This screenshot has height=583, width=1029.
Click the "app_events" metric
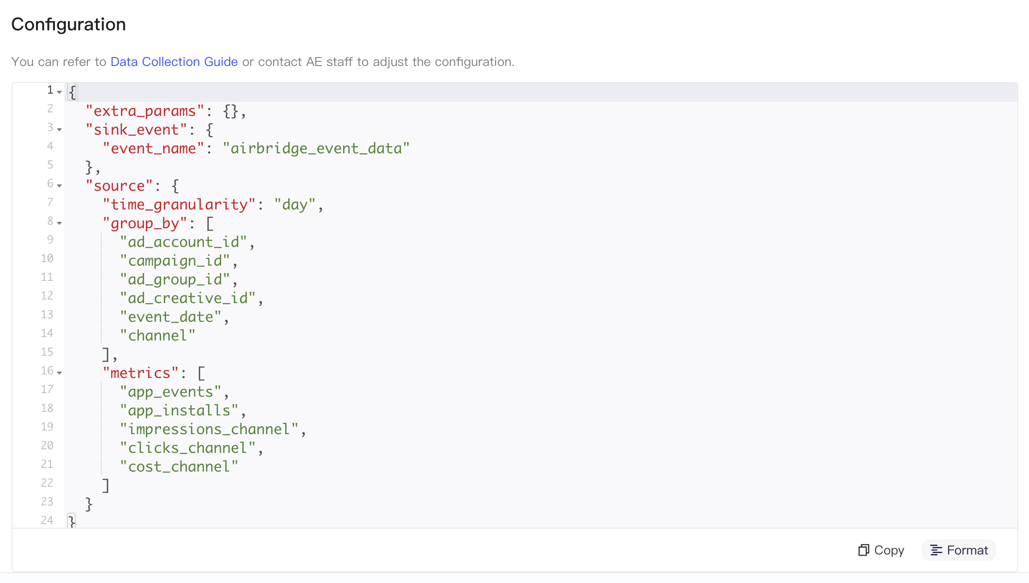coord(170,392)
